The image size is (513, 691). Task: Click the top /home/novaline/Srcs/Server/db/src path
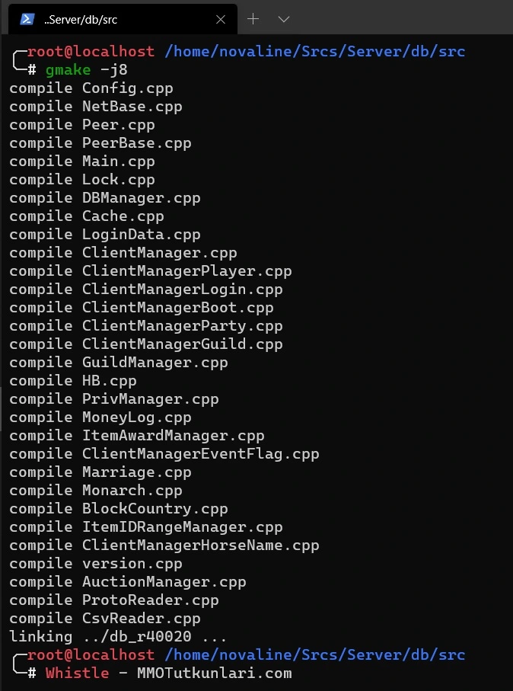(315, 52)
